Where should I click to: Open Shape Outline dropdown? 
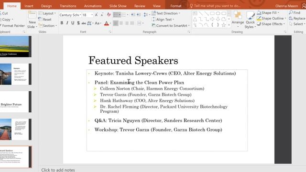[x=272, y=18]
